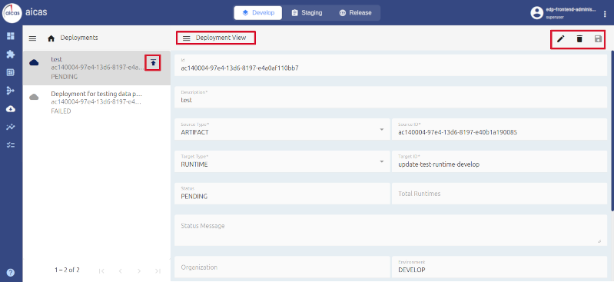
Task: Open puzzle piece plugins sidebar icon
Action: coord(11,55)
